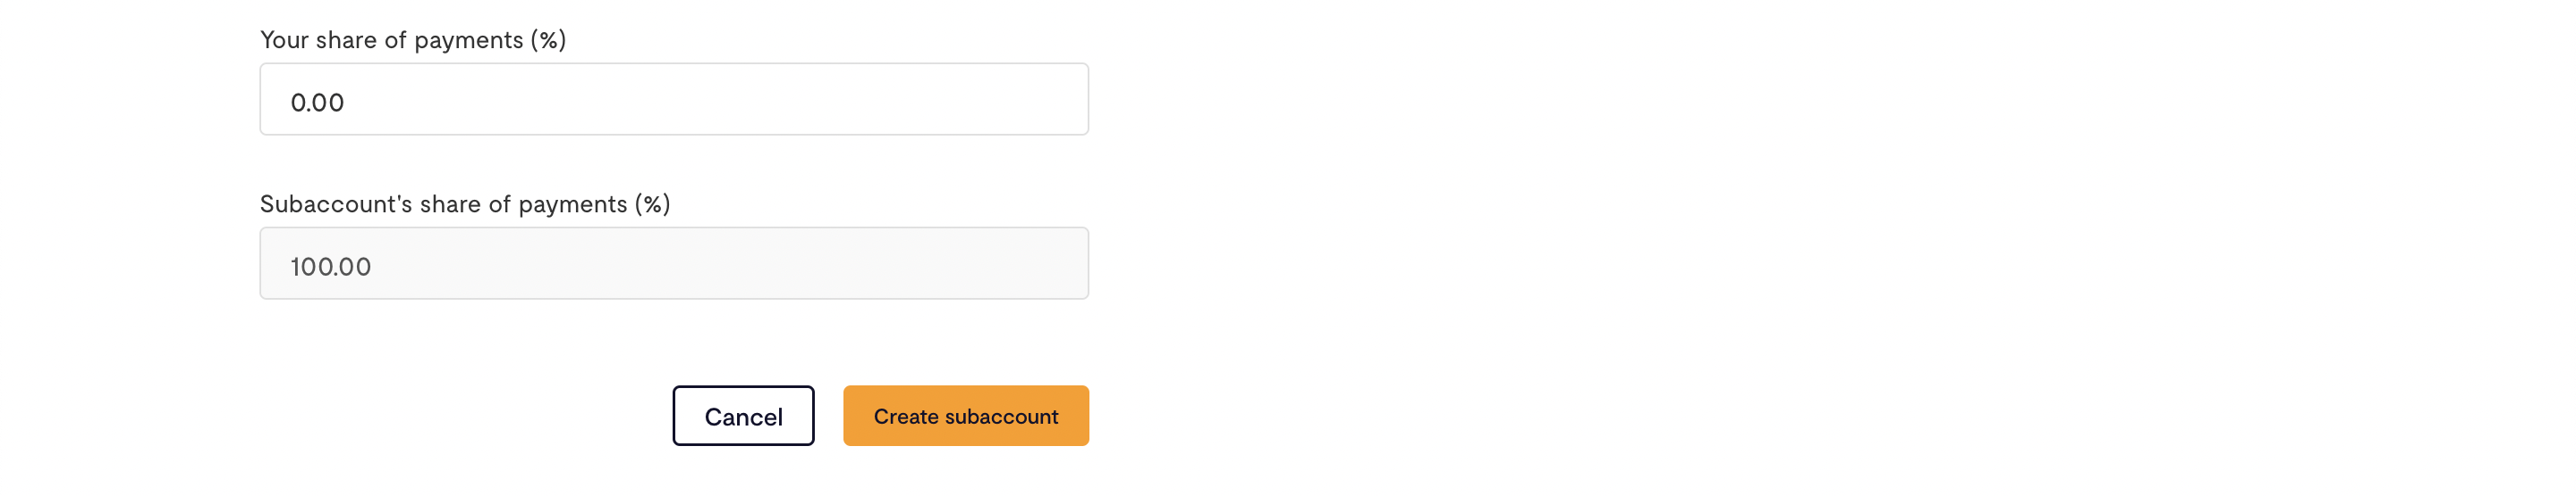Select the white percentage input box
2576x496 pixels.
point(673,100)
